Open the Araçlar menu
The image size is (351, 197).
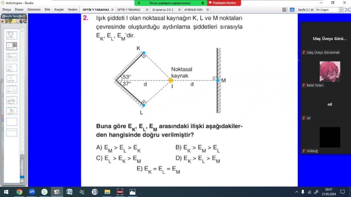(59, 10)
